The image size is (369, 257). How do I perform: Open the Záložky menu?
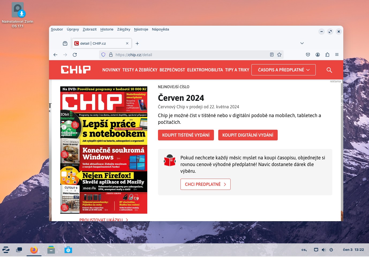coord(124,29)
